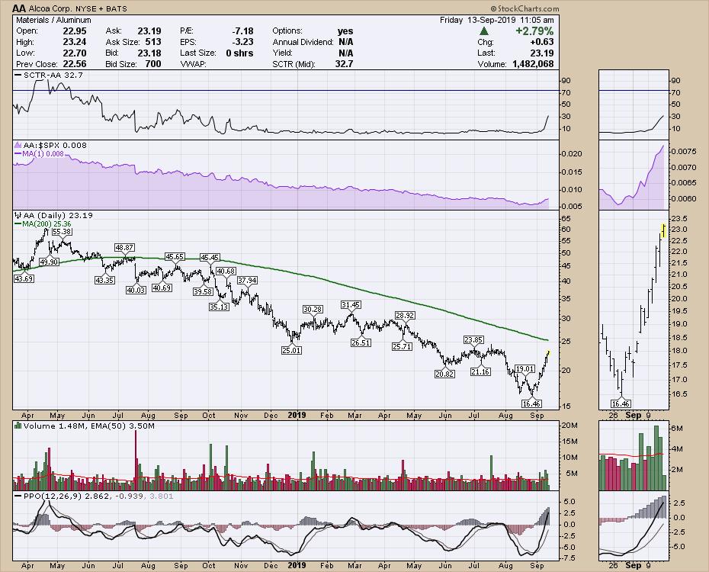Click the Options yes value
This screenshot has height=572, width=709.
point(345,31)
